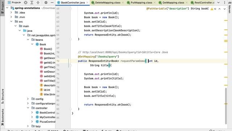Select the title:String field
Viewport: 232px width, 131px height.
tap(49, 94)
